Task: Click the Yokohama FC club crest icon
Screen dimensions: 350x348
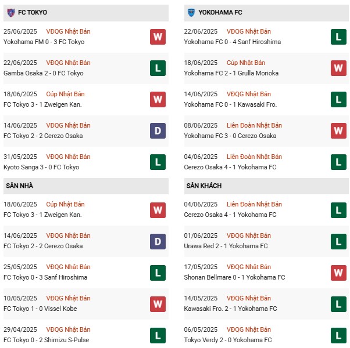Action: coord(191,12)
